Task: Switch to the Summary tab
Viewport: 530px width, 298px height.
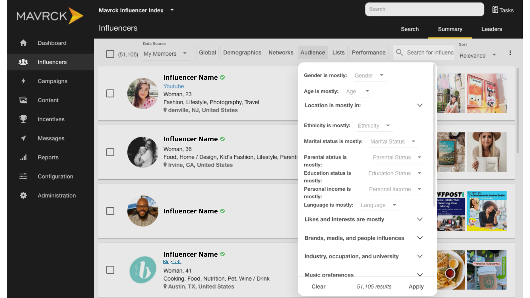Action: tap(450, 29)
